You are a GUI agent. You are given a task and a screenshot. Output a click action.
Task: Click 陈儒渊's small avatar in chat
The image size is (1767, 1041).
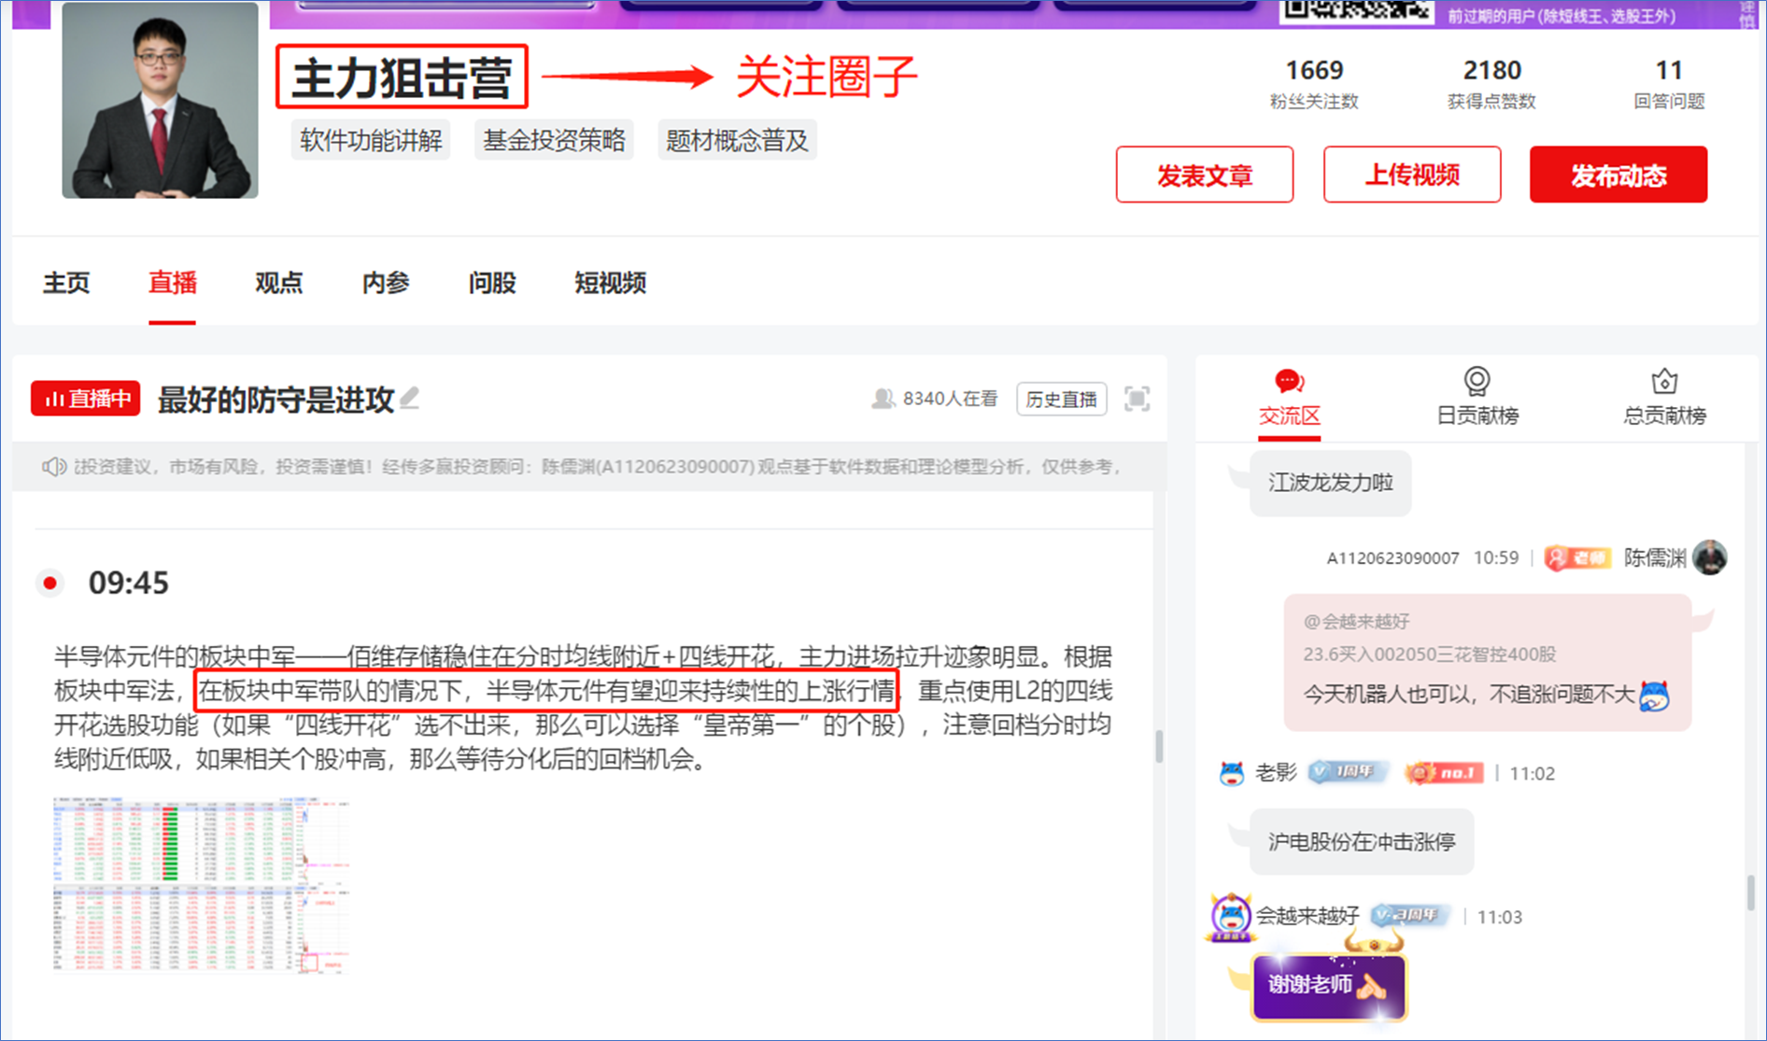(1710, 557)
